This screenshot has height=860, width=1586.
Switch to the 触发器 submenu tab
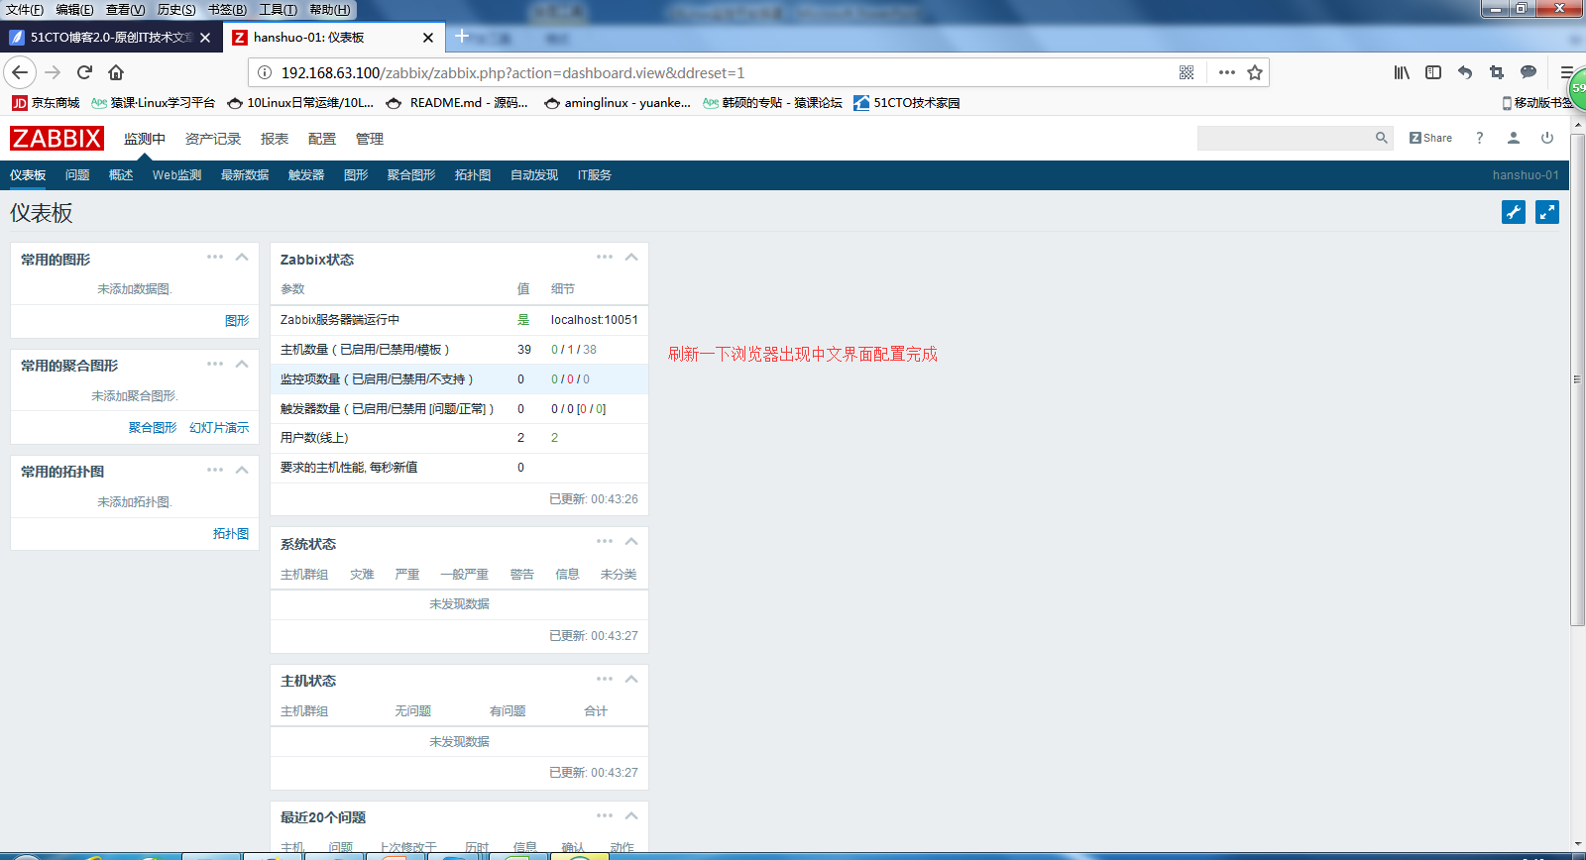[306, 175]
